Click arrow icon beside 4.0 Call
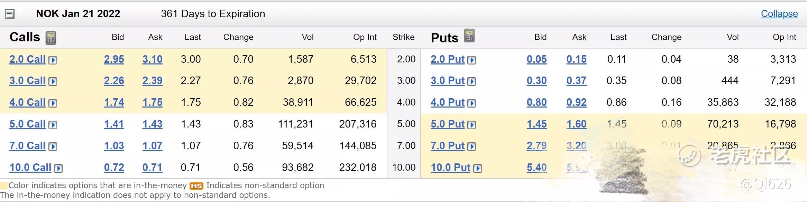 [53, 103]
